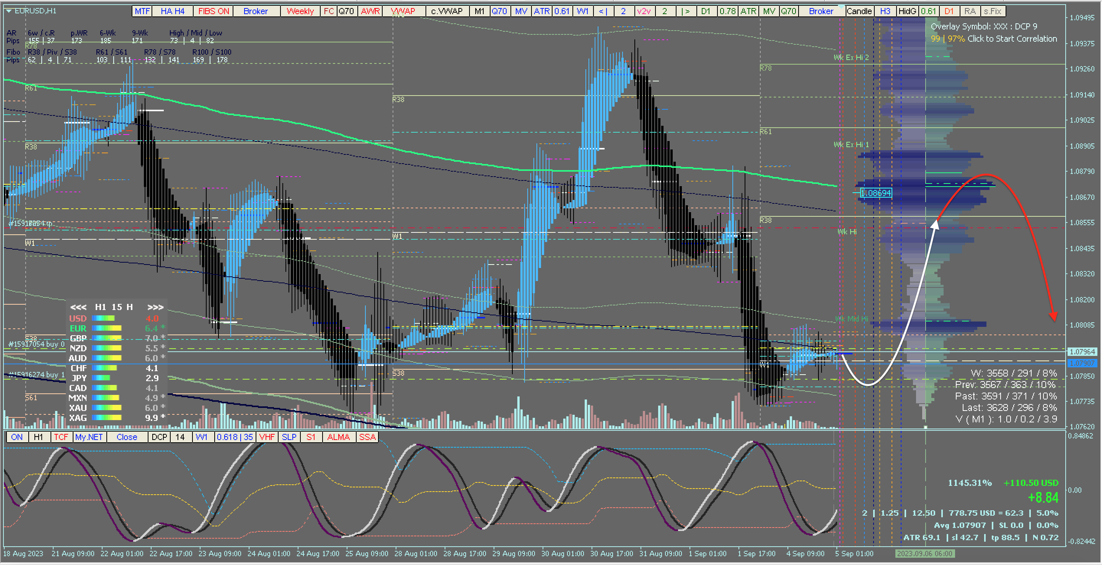Click the 2023.09.06 06:00 time marker
The image size is (1102, 565).
tap(924, 554)
